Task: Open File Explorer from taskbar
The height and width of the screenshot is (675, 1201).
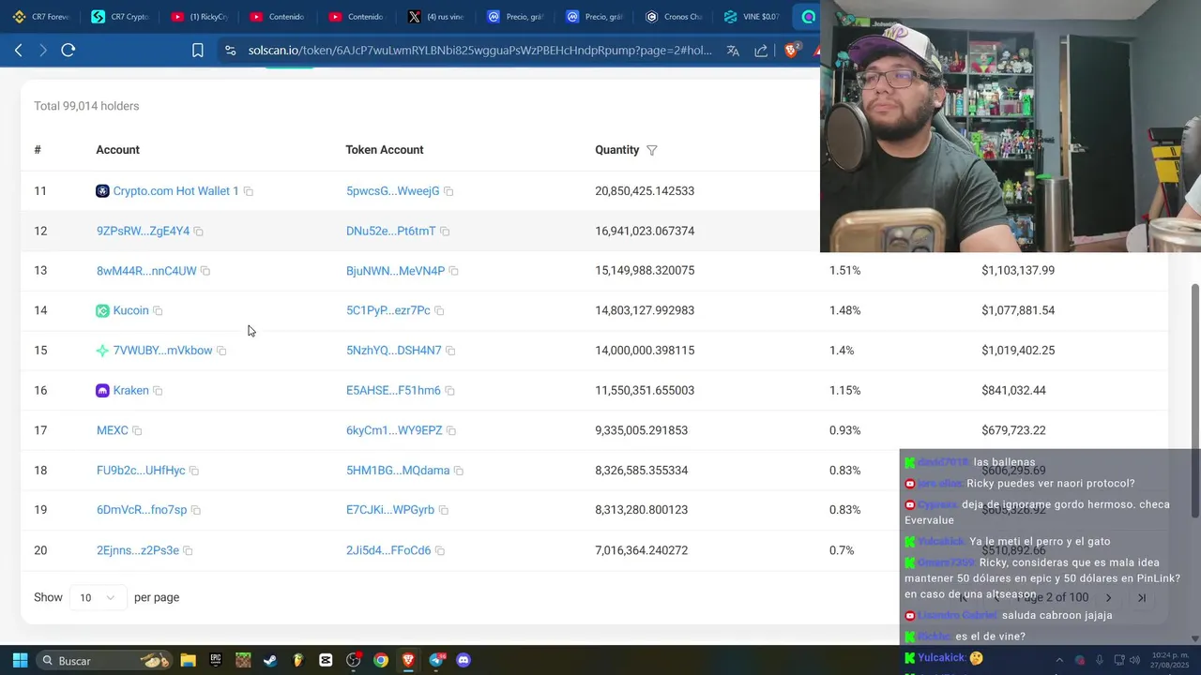Action: pyautogui.click(x=188, y=660)
